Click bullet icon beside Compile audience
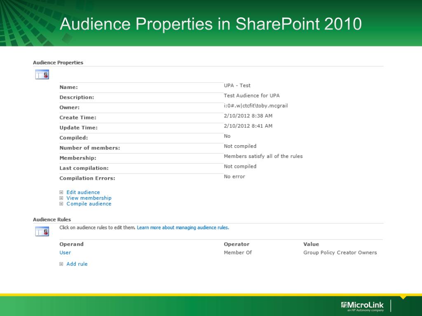422x316 pixels. 61,204
